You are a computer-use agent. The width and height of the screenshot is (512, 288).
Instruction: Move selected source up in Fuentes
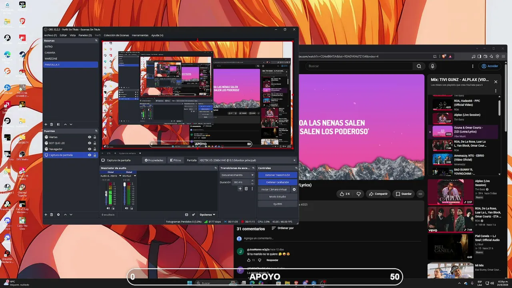[x=65, y=215]
